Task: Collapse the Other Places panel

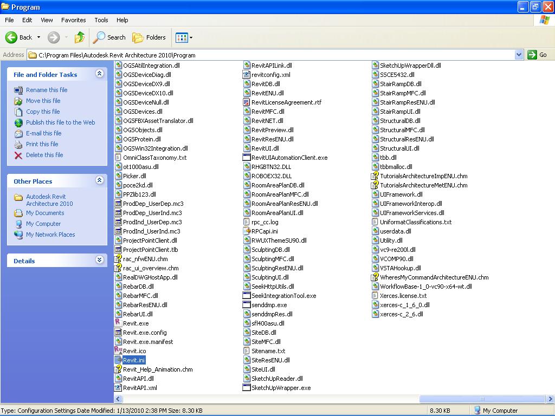Action: tap(100, 180)
